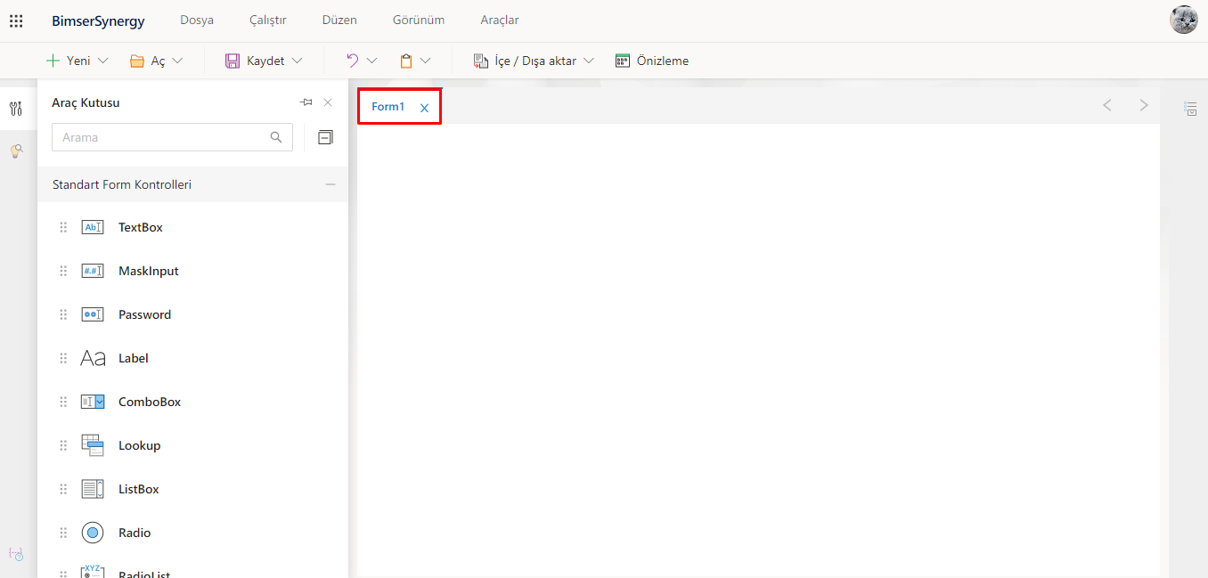Close the Form1 tab
The height and width of the screenshot is (578, 1208).
click(x=424, y=108)
